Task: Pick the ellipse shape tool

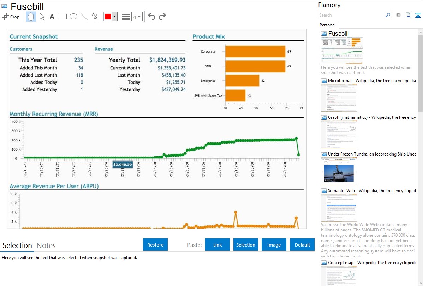Action: (73, 17)
